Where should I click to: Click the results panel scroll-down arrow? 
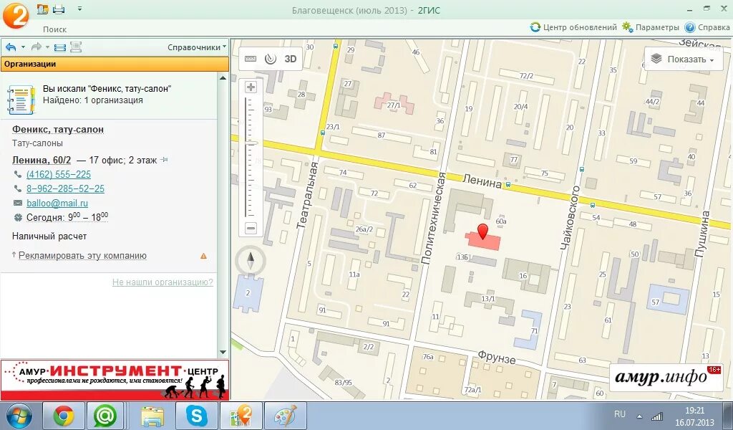(x=223, y=353)
